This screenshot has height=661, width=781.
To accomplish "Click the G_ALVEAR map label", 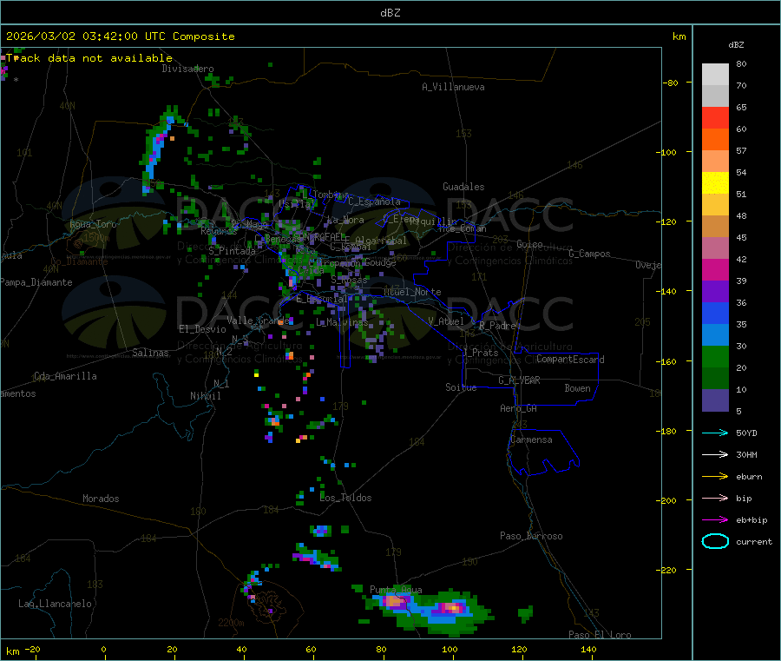I will pos(519,380).
